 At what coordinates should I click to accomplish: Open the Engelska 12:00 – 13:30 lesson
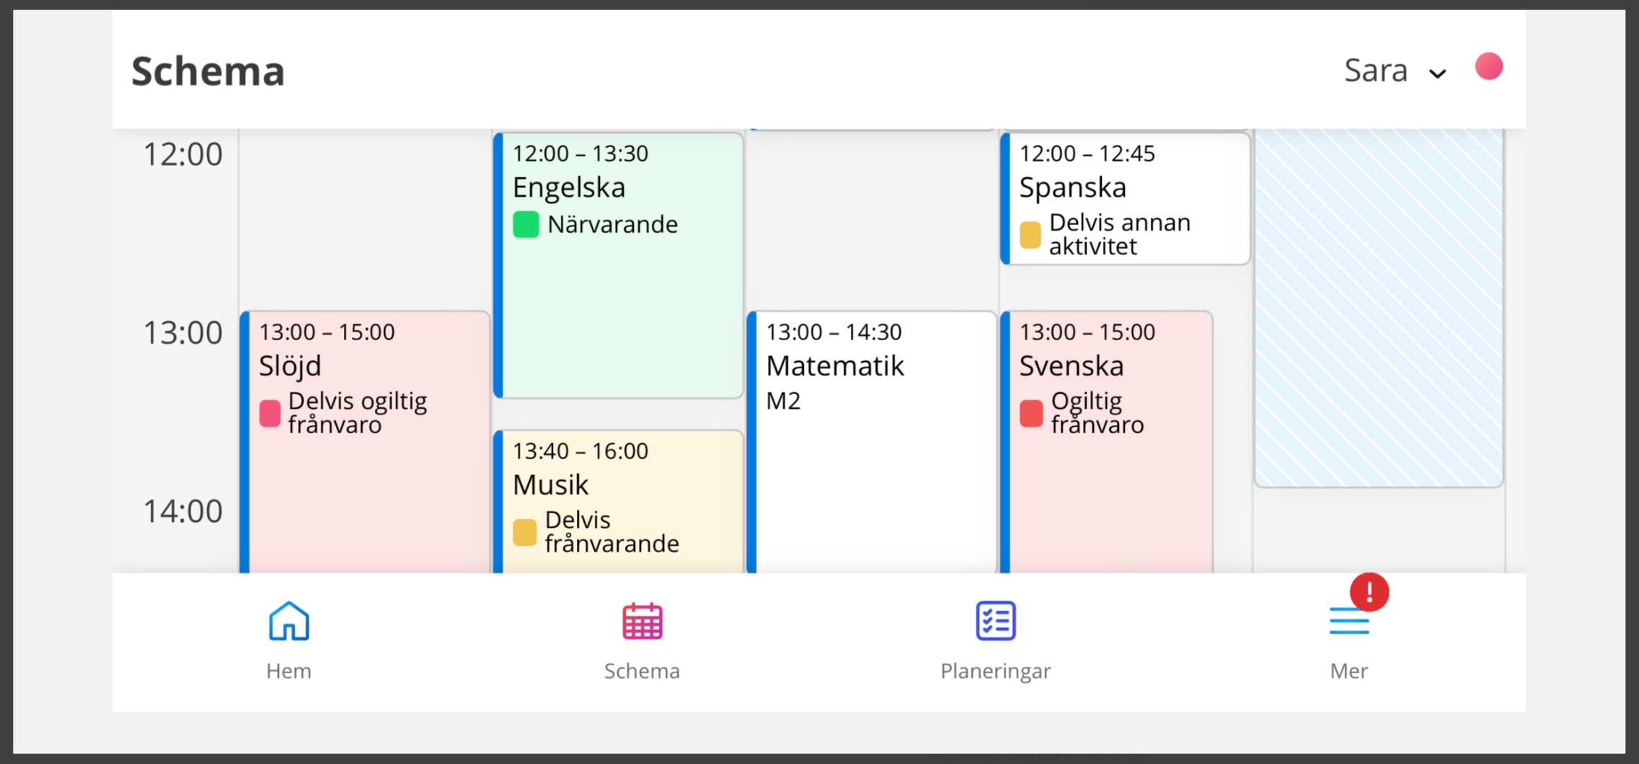coord(619,265)
